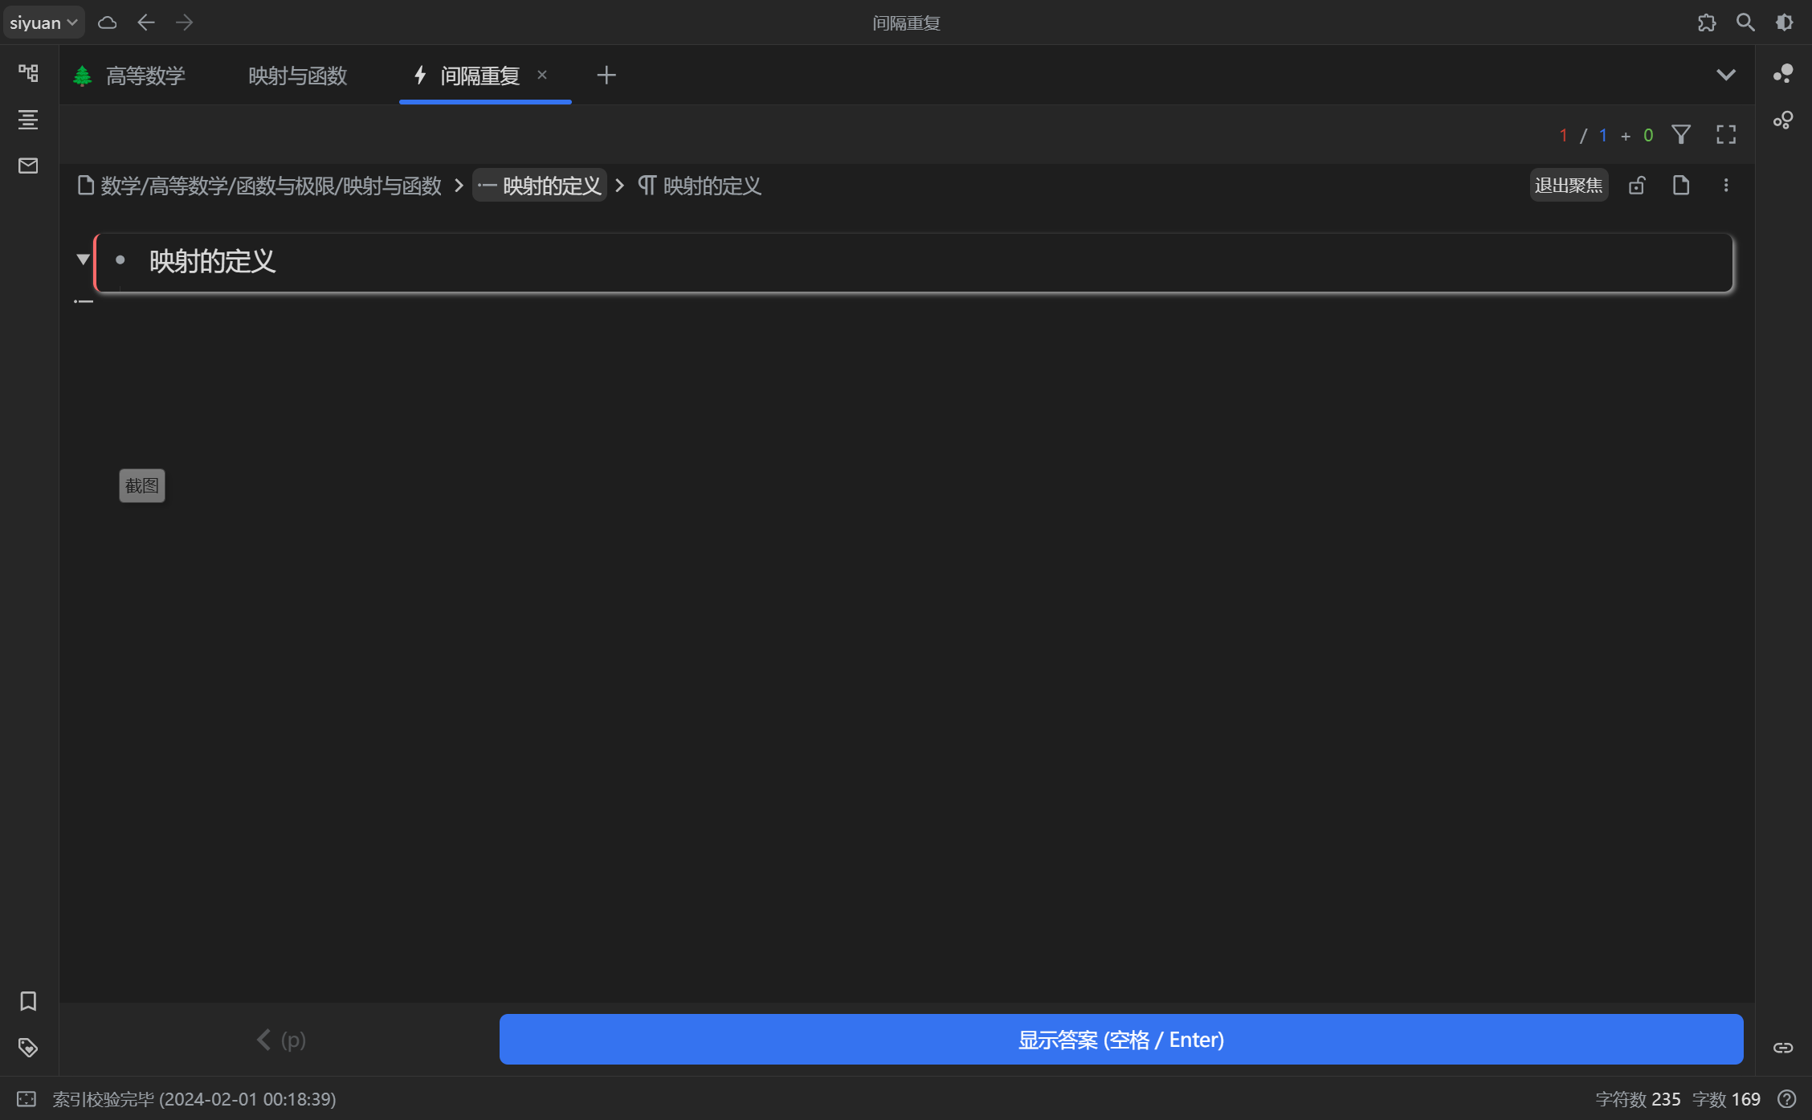Open the flashcard filter funnel icon
This screenshot has height=1120, width=1812.
[1681, 135]
